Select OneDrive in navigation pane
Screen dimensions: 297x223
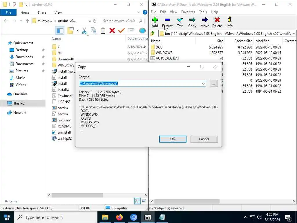pyautogui.click(x=20, y=94)
